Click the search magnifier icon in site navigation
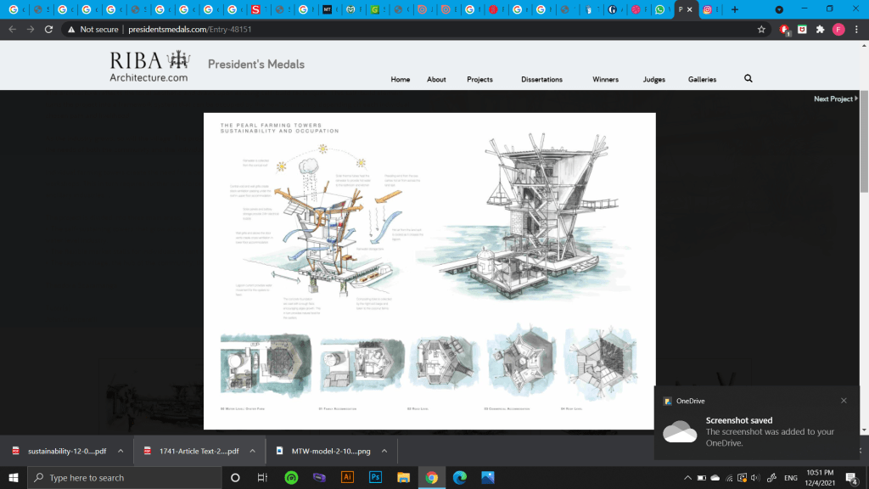 [748, 79]
